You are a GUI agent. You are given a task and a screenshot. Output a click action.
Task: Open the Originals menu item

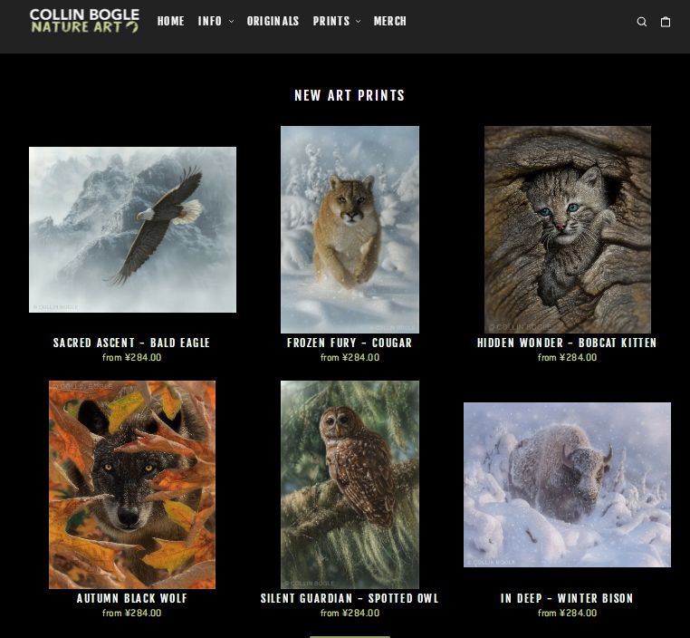click(273, 21)
